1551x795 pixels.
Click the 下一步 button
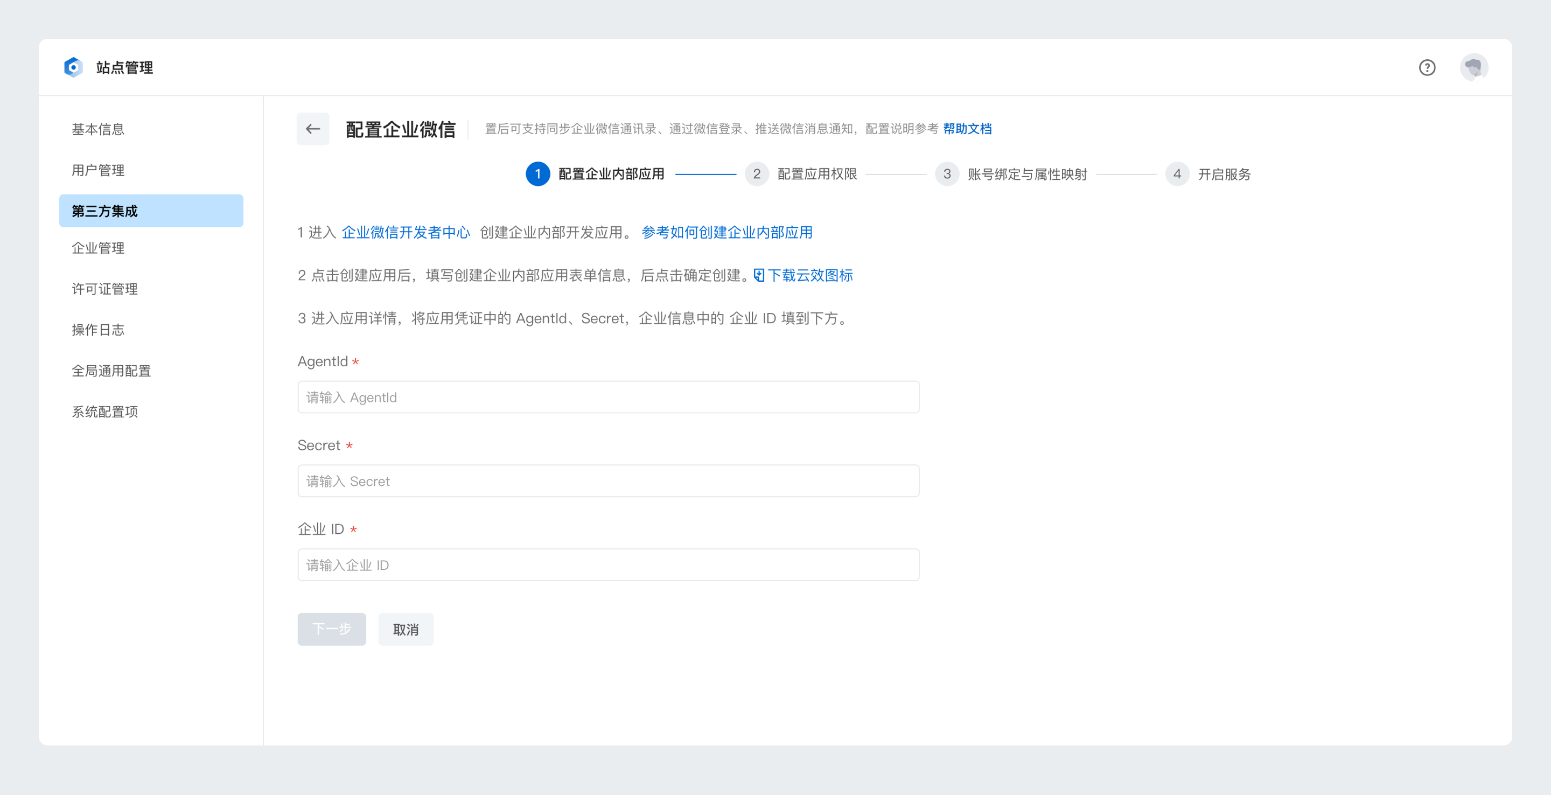pyautogui.click(x=332, y=629)
